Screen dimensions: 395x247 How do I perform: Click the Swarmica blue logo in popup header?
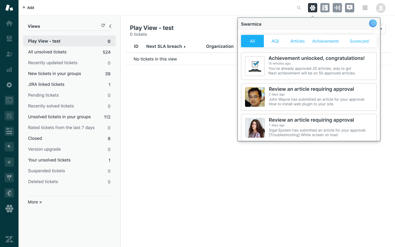373,23
